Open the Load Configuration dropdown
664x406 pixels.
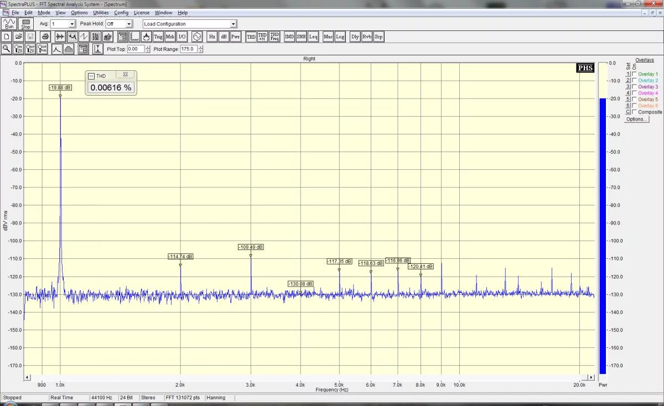coord(233,24)
